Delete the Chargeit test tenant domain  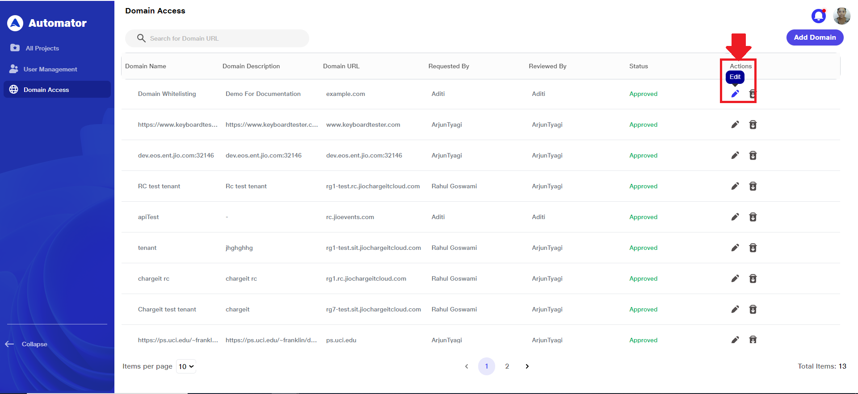point(753,309)
